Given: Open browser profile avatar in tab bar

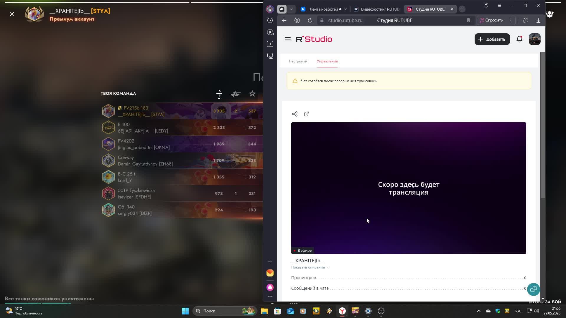Looking at the screenshot, I should click(270, 9).
